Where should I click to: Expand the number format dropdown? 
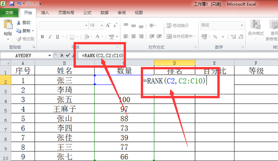[x=242, y=25]
